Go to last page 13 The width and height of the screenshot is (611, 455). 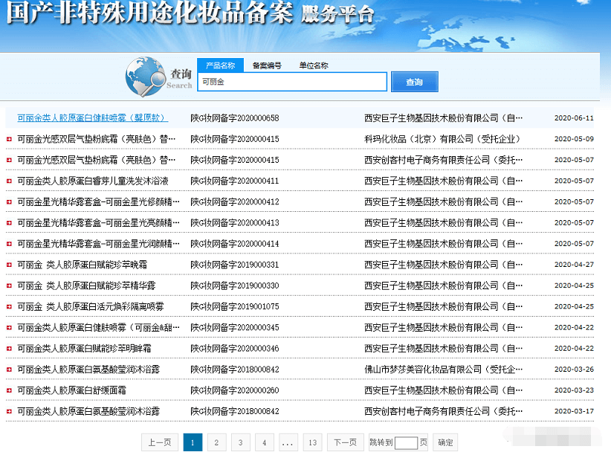312,443
